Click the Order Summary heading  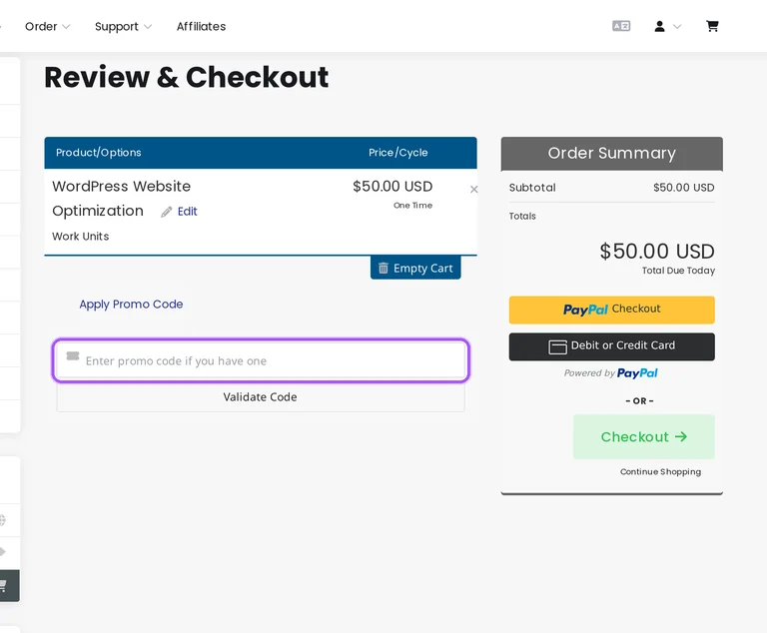[x=611, y=153]
